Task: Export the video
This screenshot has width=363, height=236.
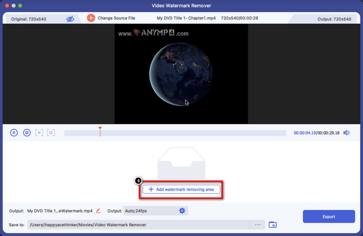Action: 329,217
